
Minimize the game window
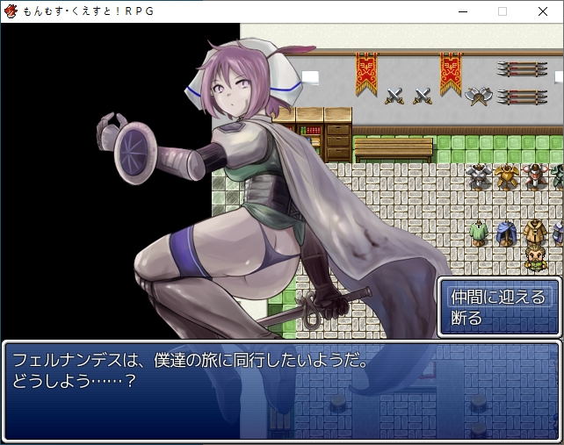[x=463, y=11]
